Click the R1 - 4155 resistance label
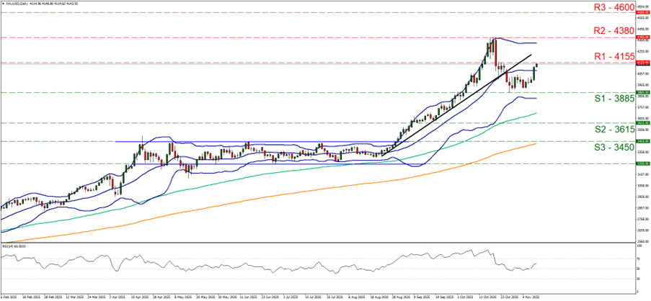This screenshot has height=301, width=651. point(614,55)
